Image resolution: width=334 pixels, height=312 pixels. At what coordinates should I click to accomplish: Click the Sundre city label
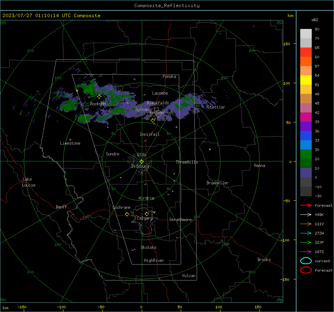pyautogui.click(x=112, y=154)
